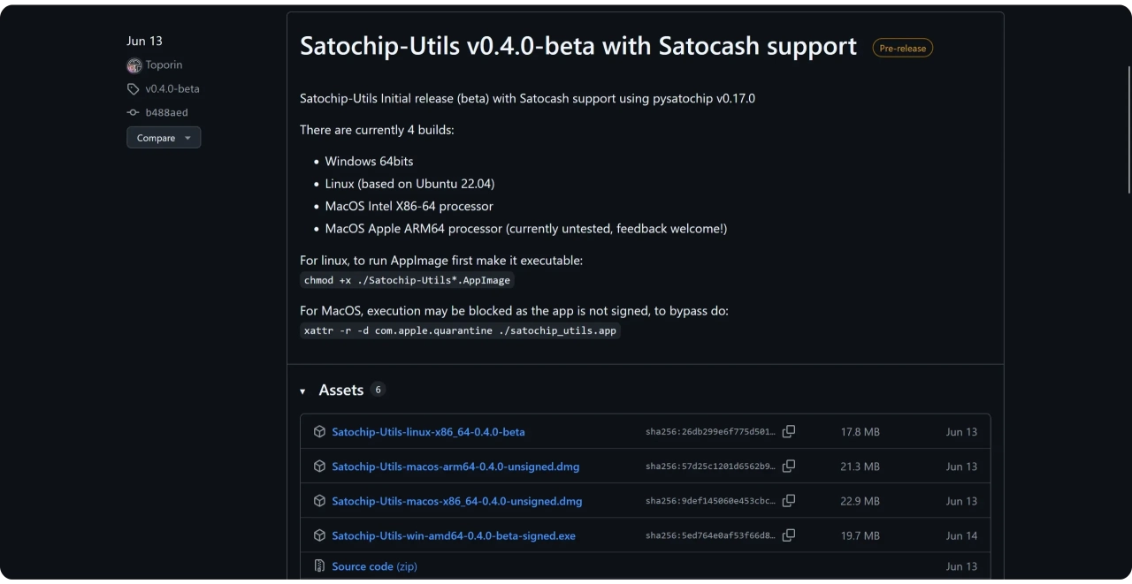Click the page's vertical scrollbar
This screenshot has height=584, width=1132.
(1128, 128)
